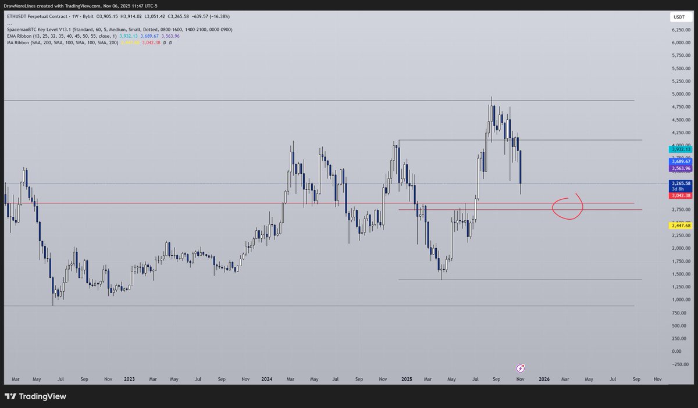698x408 pixels.
Task: Click the 1,000.00 price scale tick
Action: (680, 300)
